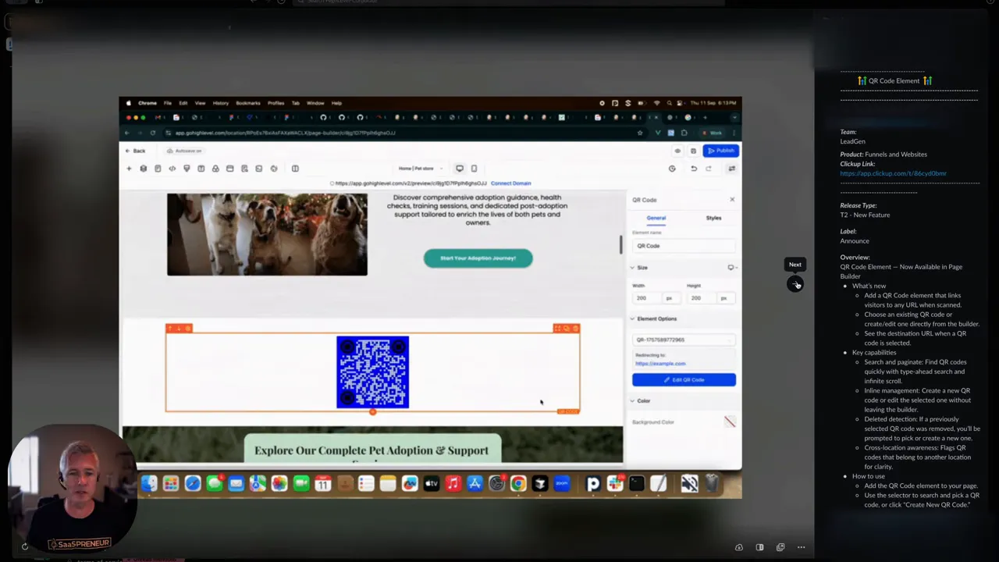Click the layout columns icon in builder toolbar

[x=295, y=169]
